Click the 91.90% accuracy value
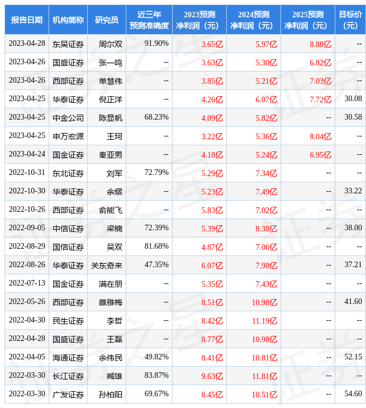The image size is (366, 408). tap(156, 43)
